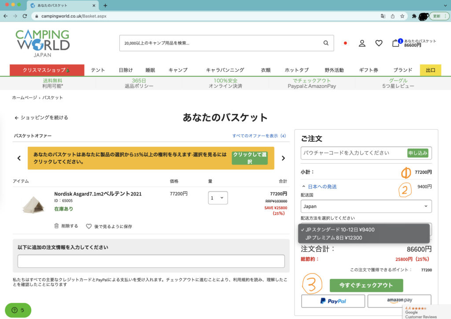The height and width of the screenshot is (319, 451).
Task: Close the あなたのバスケット tab
Action: (94, 5)
